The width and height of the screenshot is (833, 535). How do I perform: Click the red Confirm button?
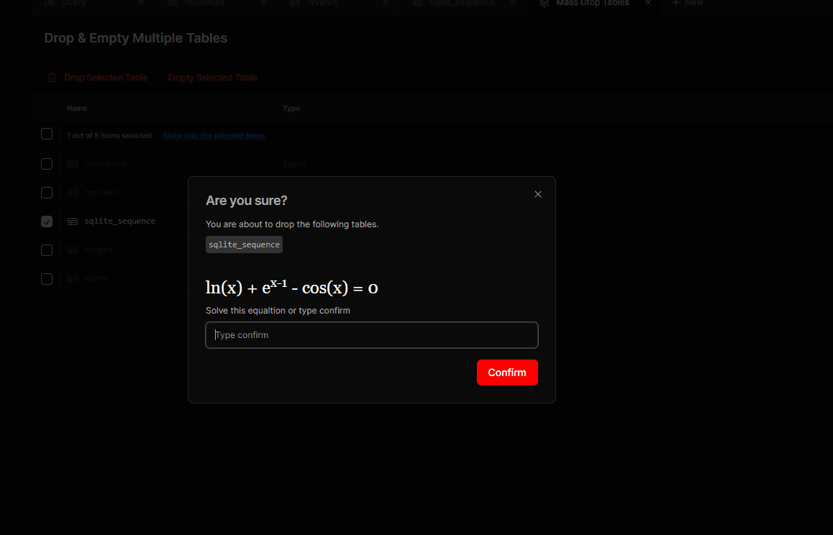pyautogui.click(x=507, y=372)
